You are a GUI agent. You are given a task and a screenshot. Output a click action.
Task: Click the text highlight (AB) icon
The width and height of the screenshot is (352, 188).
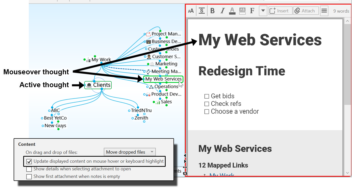pyautogui.click(x=242, y=11)
